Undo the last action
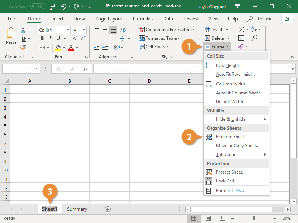 (63, 7)
